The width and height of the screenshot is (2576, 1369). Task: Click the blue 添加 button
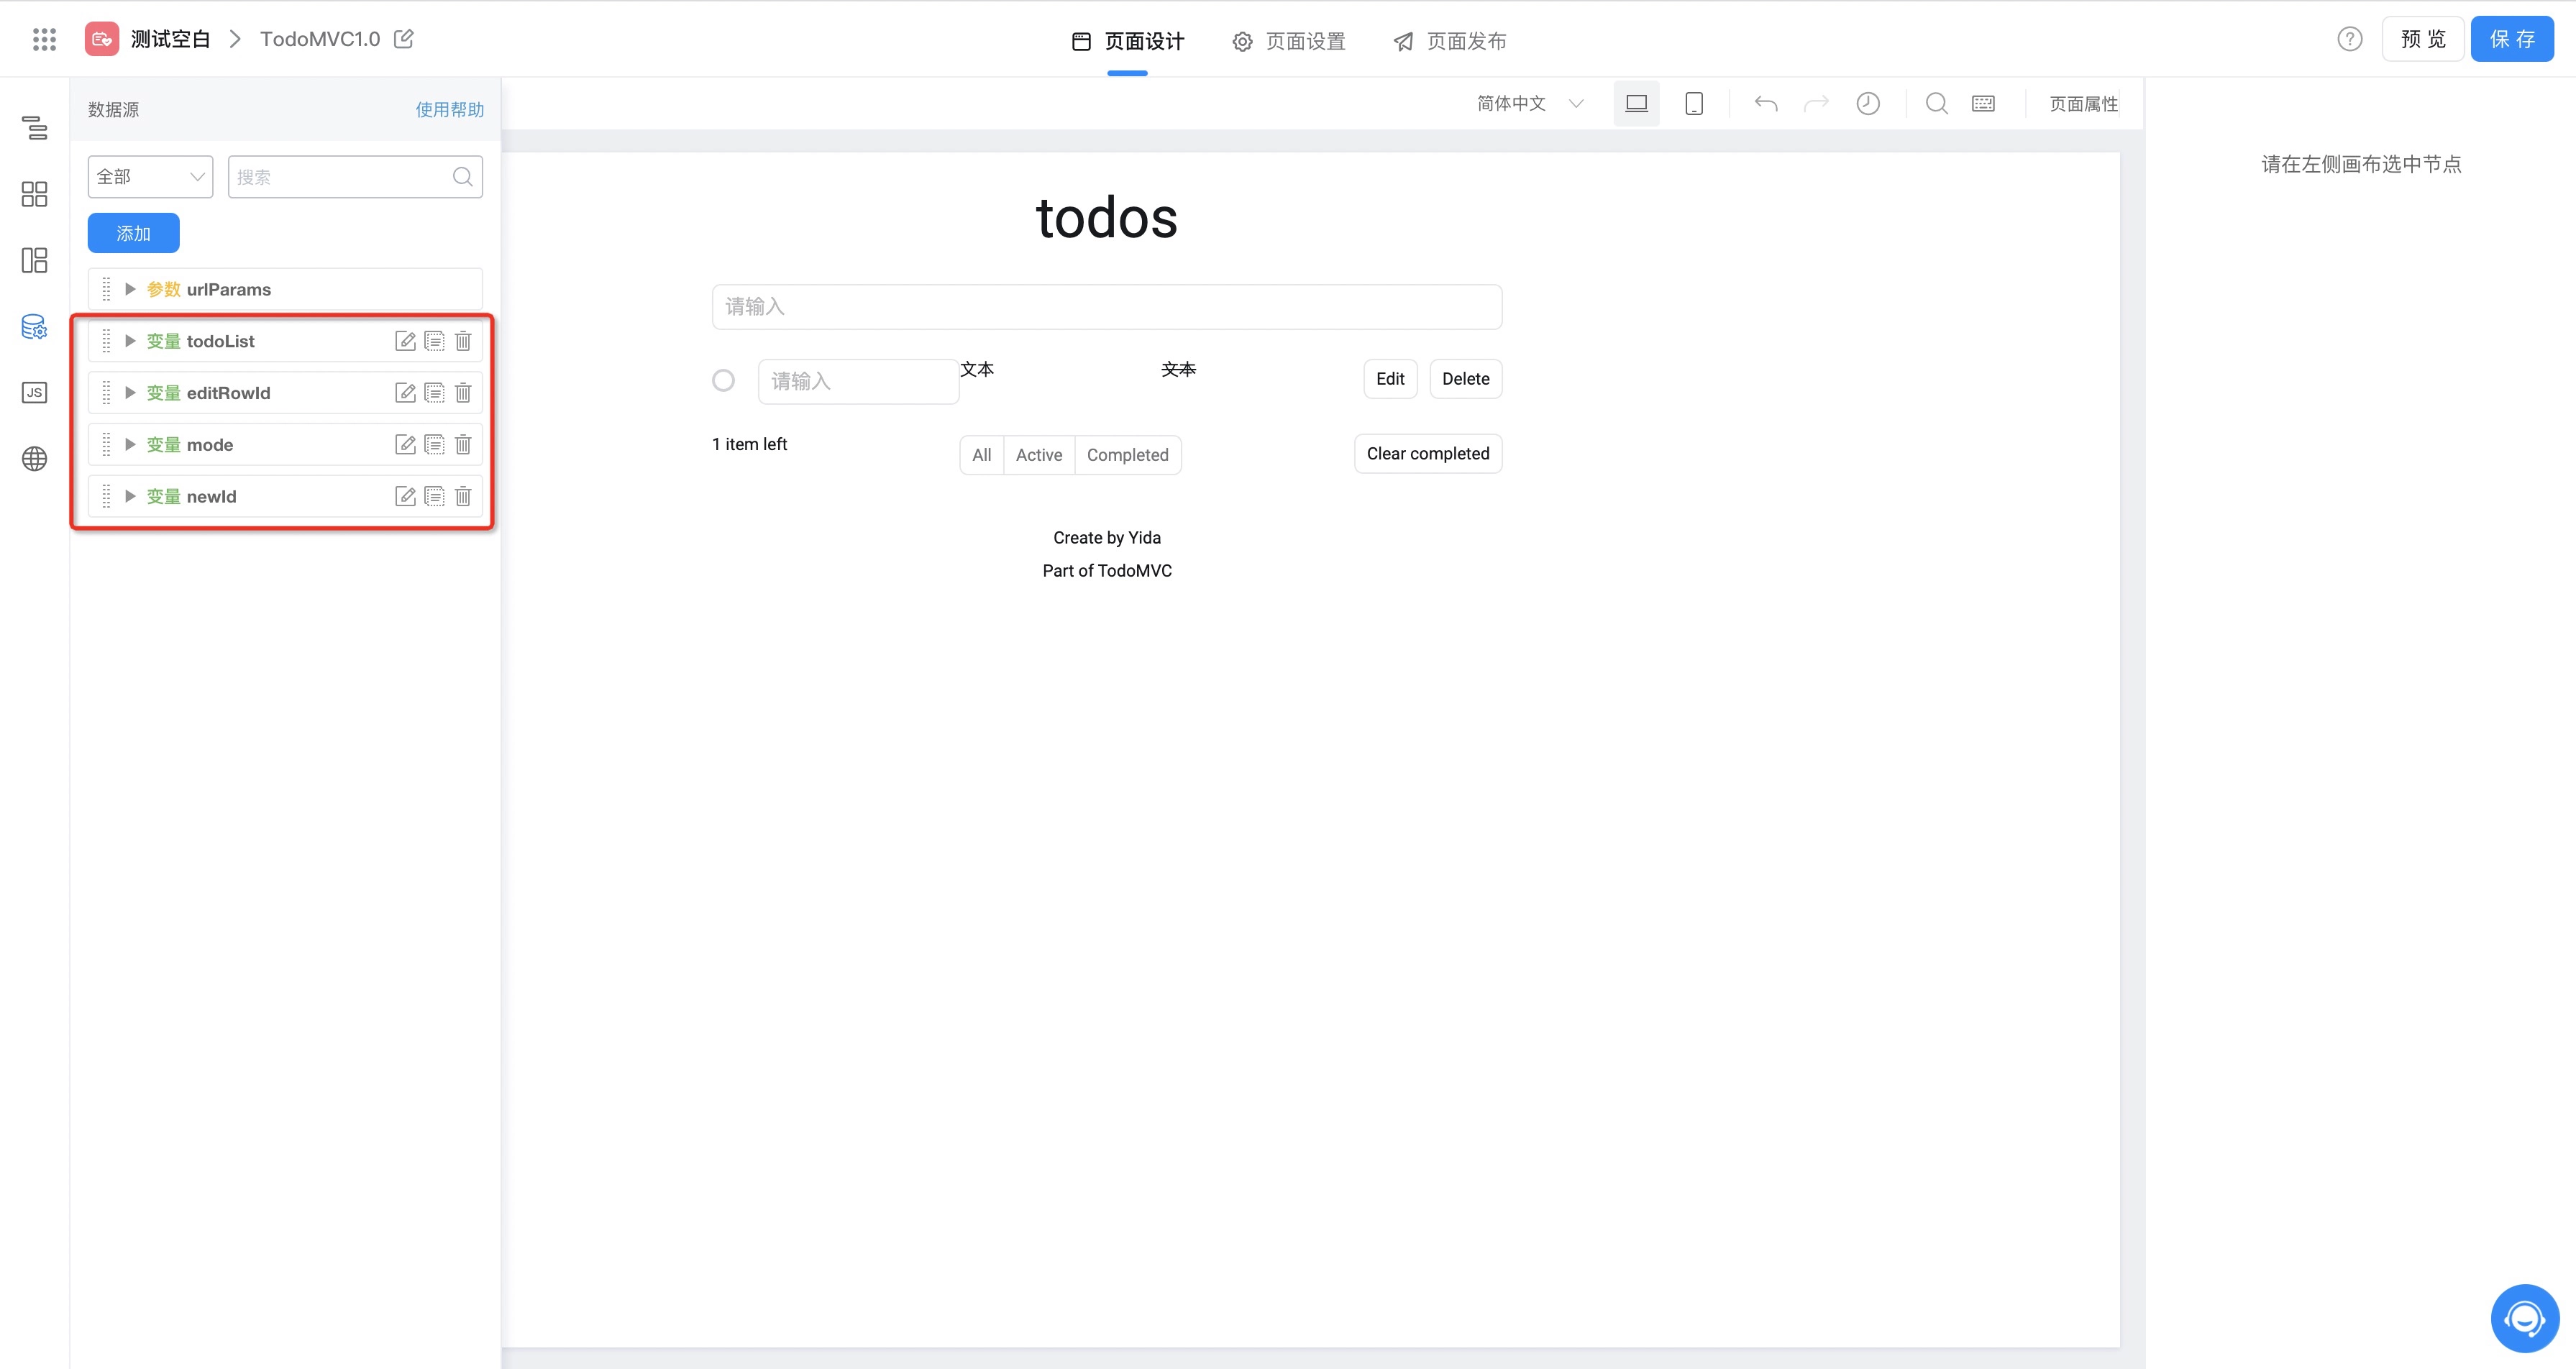coord(133,233)
